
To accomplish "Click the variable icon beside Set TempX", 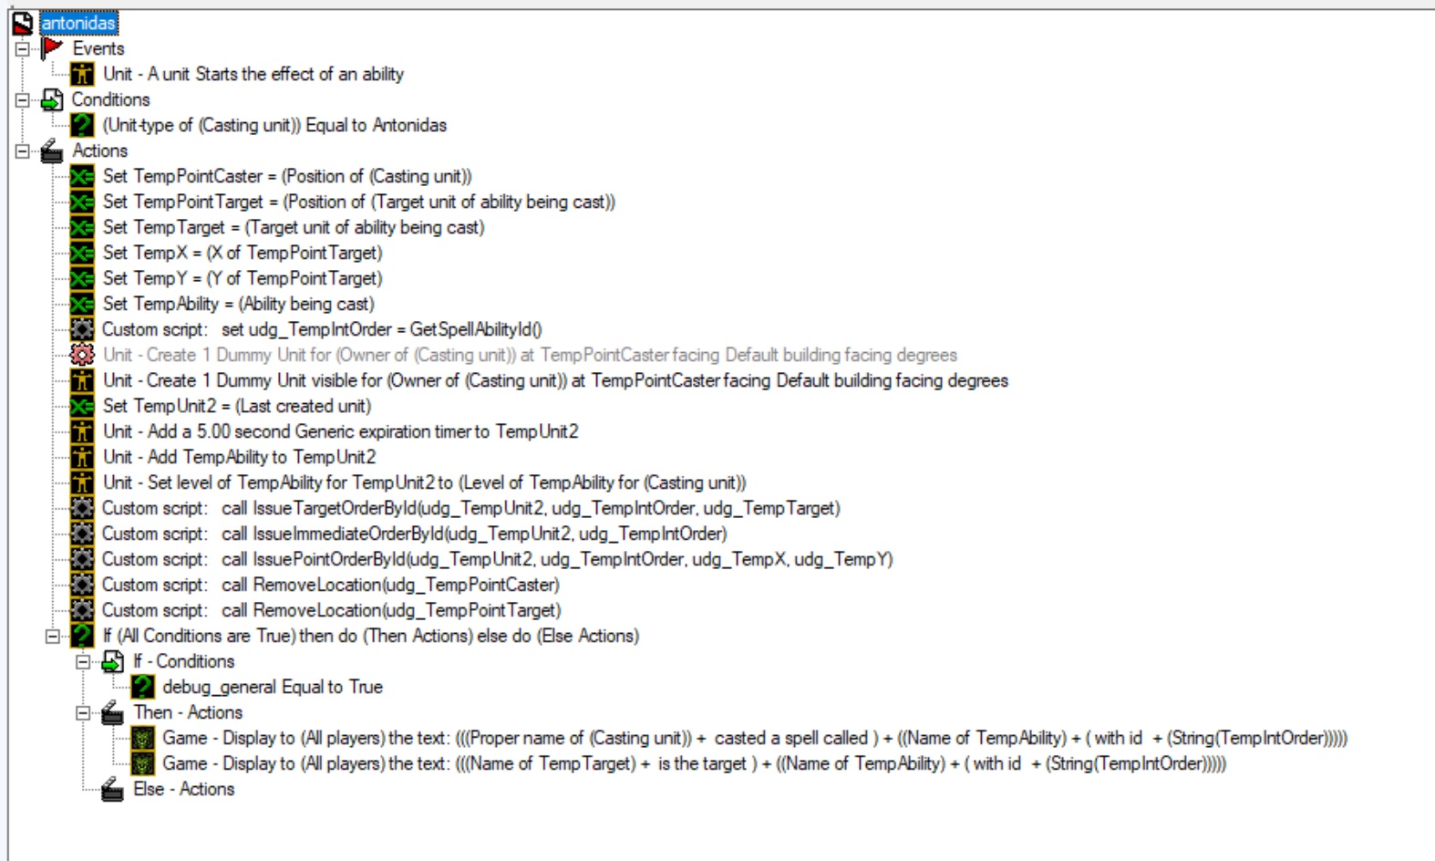I will point(82,253).
